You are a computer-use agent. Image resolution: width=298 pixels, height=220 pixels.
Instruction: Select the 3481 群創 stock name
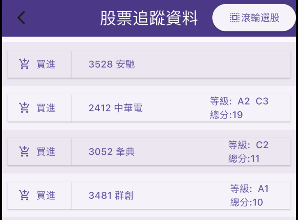coord(111,195)
